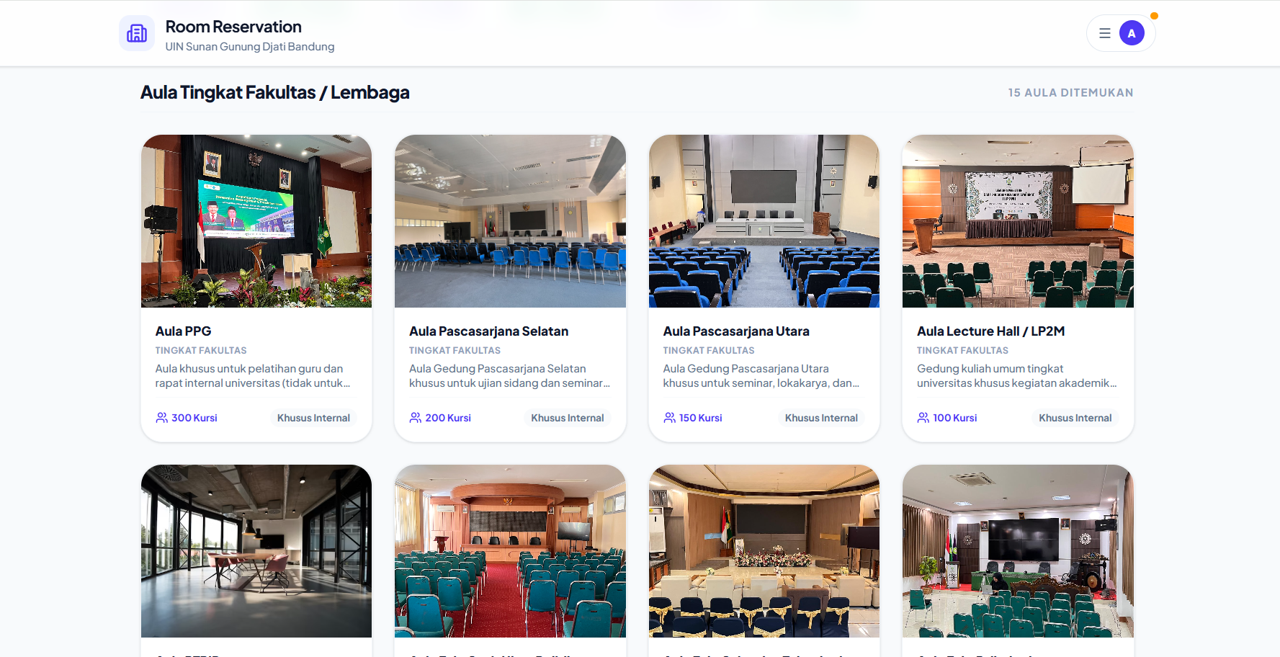Click the people icon beside 100 Kursi
The width and height of the screenshot is (1280, 657).
(x=923, y=418)
